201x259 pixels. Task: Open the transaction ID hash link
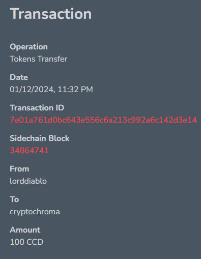click(103, 120)
